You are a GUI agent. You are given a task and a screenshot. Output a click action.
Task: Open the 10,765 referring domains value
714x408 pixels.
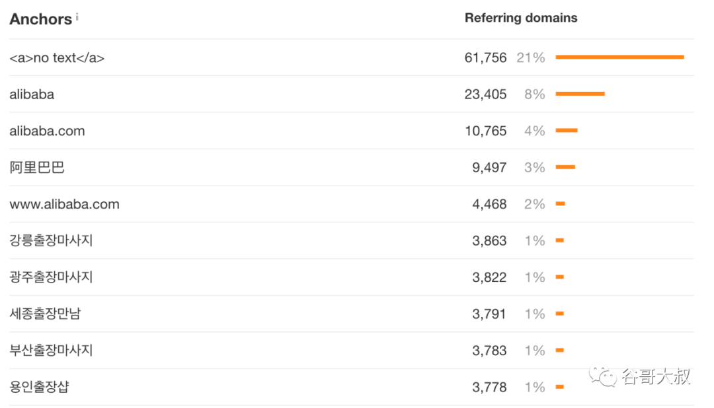(x=485, y=131)
